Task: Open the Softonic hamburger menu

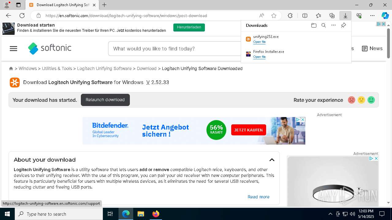Action: 13,49
